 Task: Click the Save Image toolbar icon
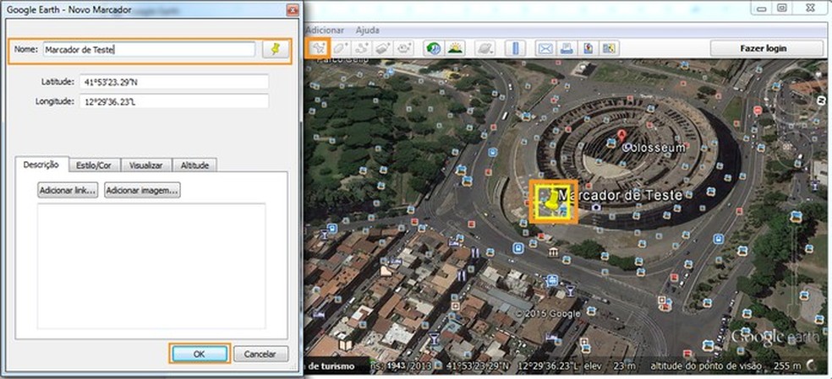click(588, 48)
